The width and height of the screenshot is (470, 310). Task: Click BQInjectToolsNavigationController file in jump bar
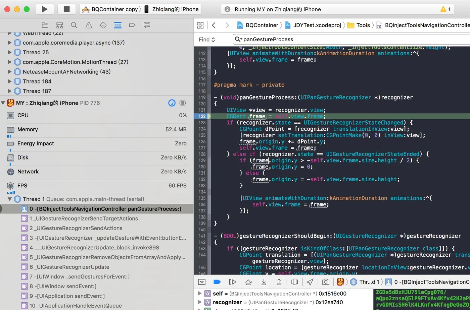click(x=423, y=25)
